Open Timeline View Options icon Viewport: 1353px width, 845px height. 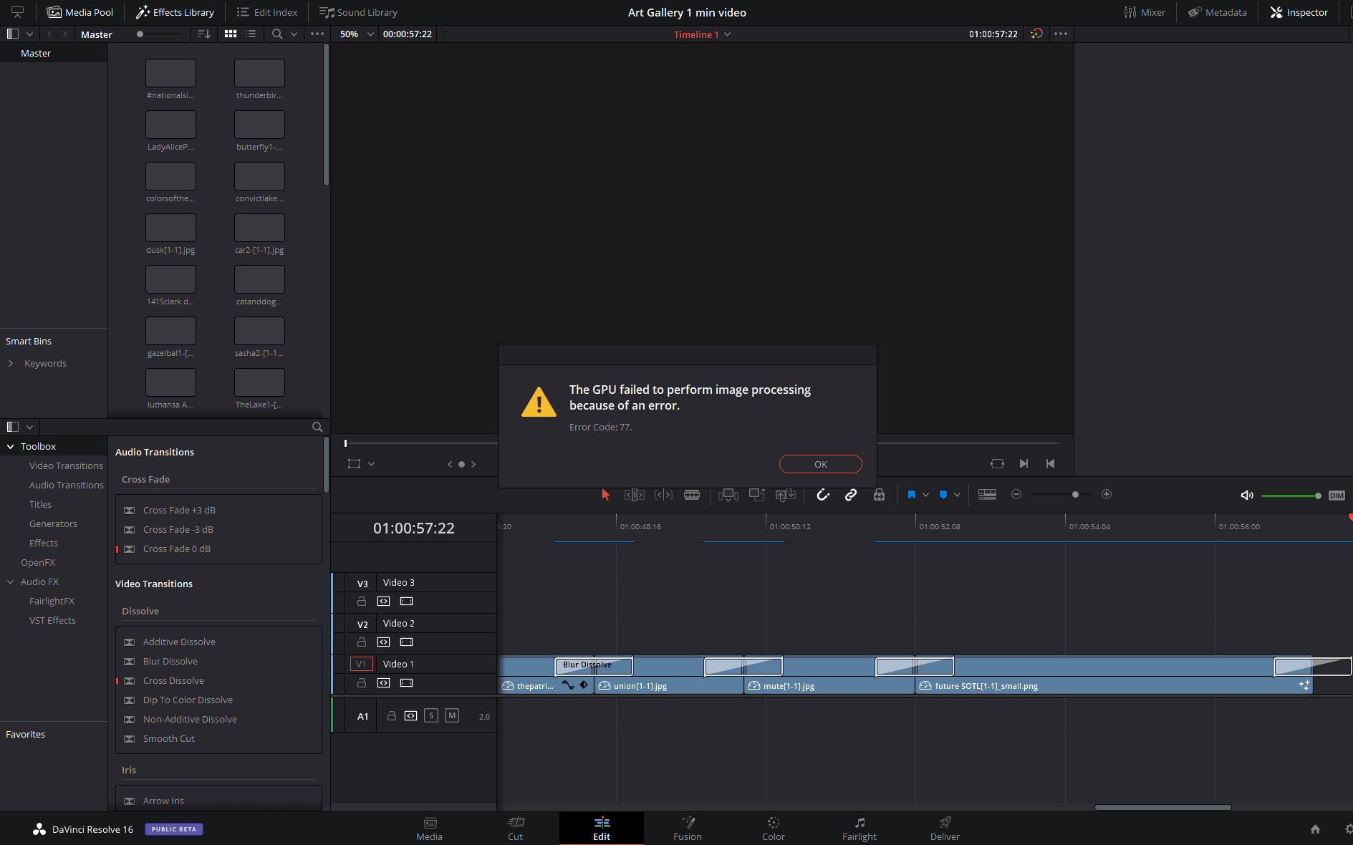987,495
